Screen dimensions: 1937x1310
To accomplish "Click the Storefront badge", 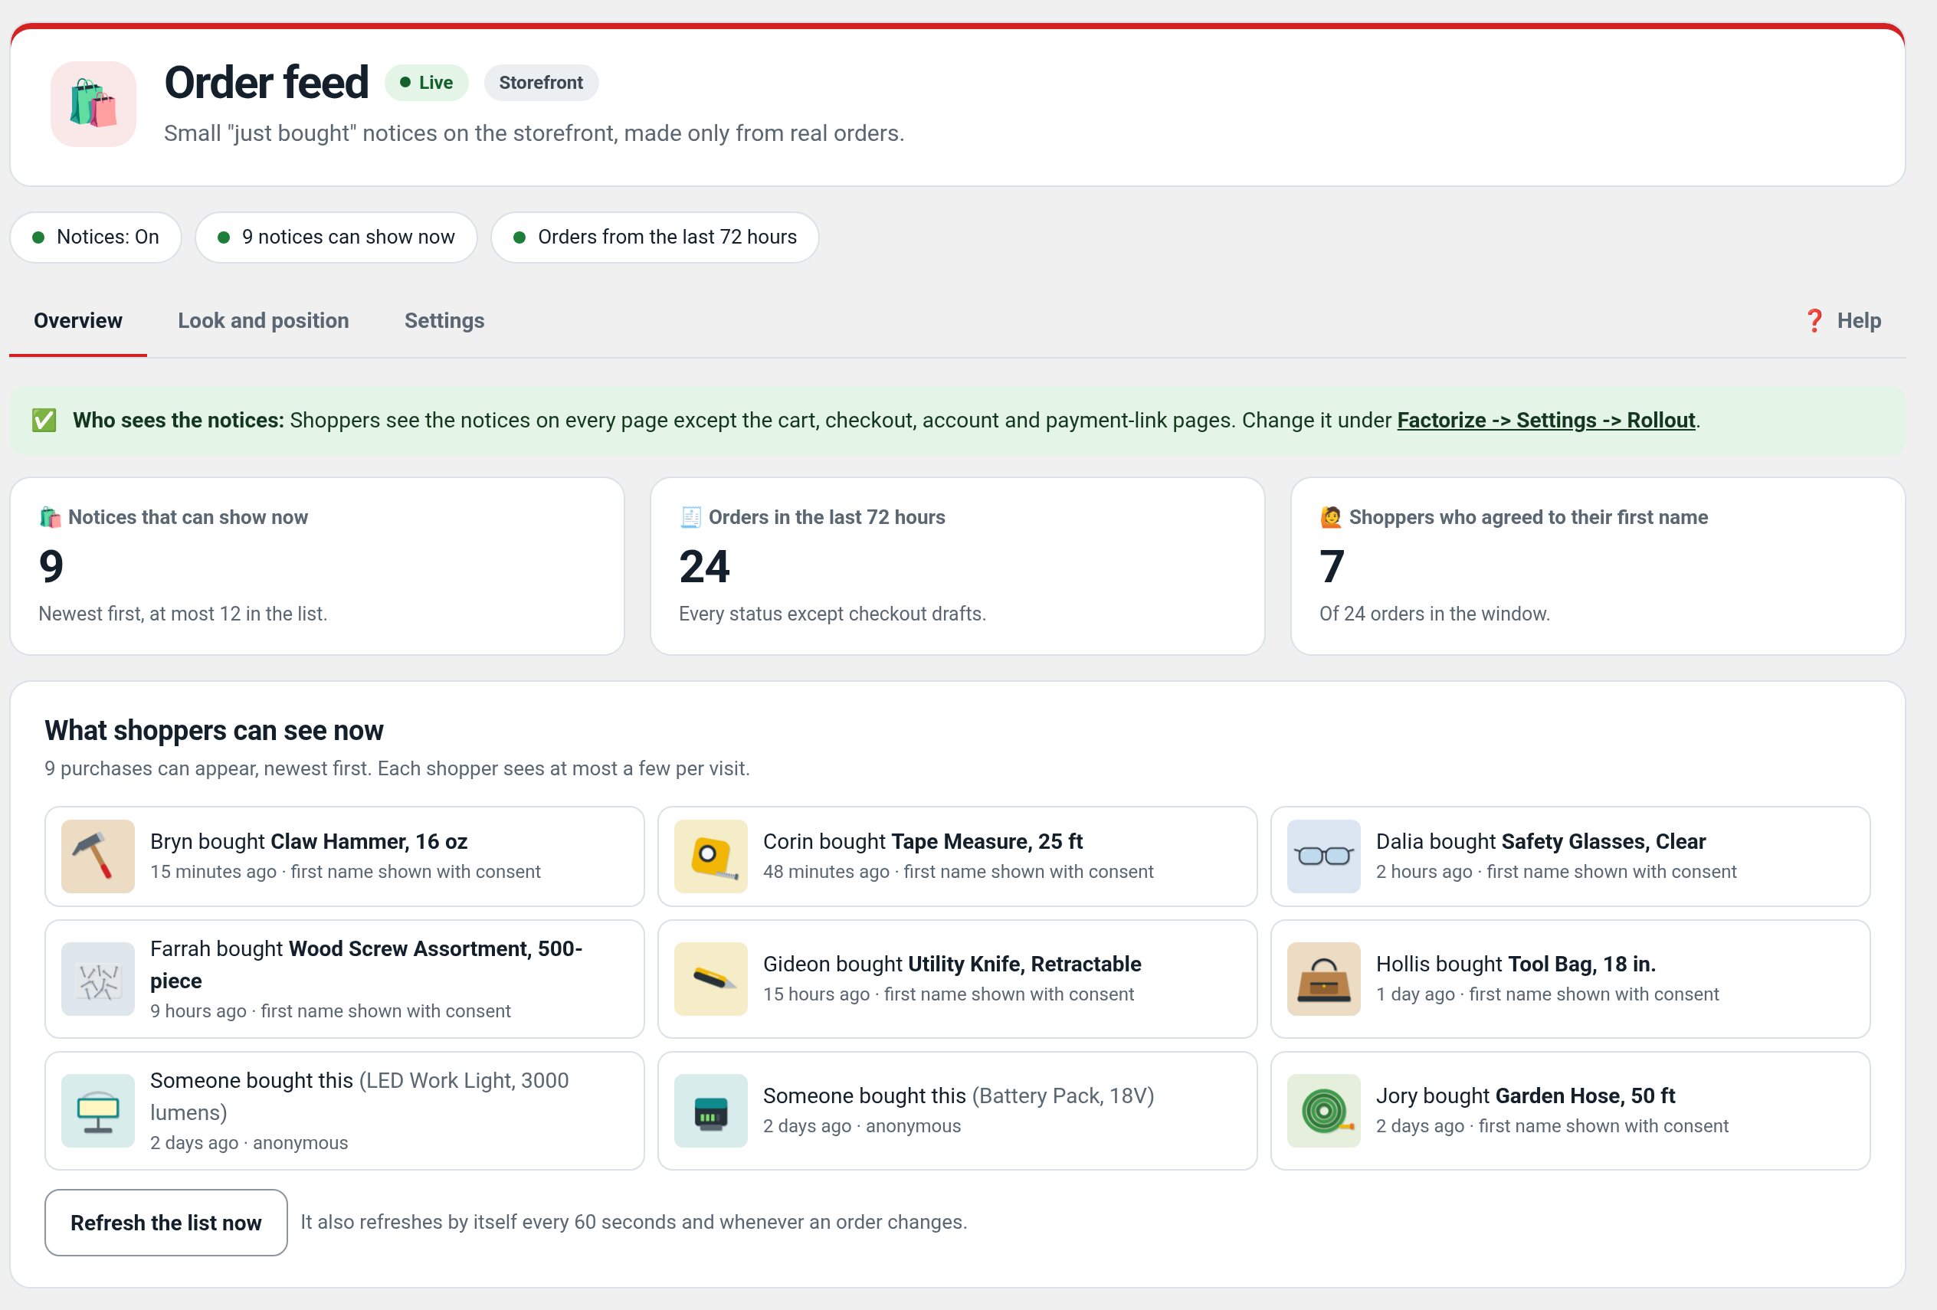I will 541,83.
